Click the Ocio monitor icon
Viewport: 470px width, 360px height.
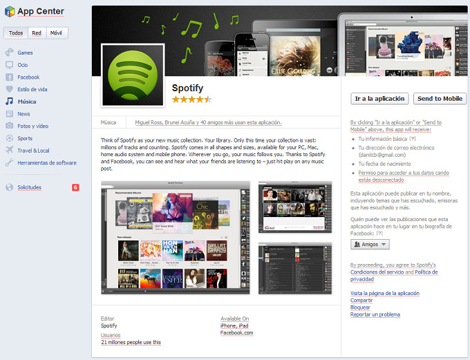(9, 65)
